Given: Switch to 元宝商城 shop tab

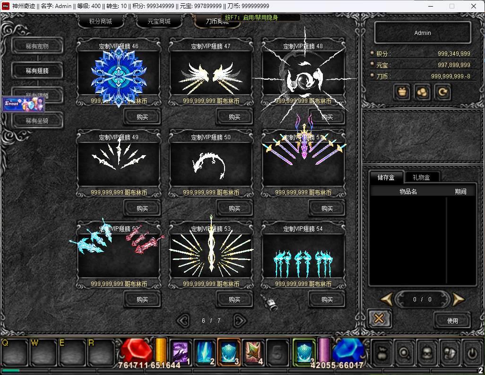Looking at the screenshot, I should click(x=159, y=22).
